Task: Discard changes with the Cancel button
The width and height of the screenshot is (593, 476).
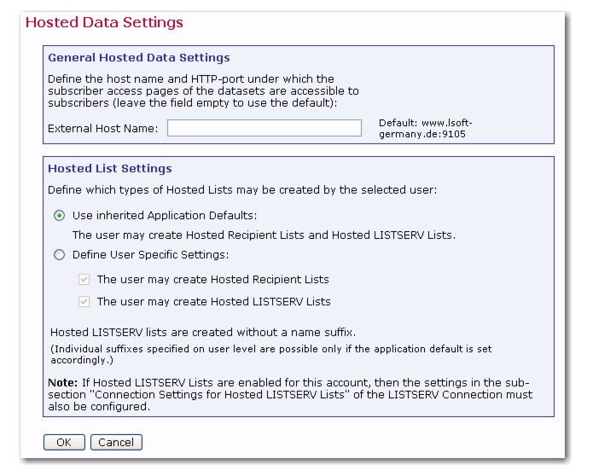Action: 116,442
